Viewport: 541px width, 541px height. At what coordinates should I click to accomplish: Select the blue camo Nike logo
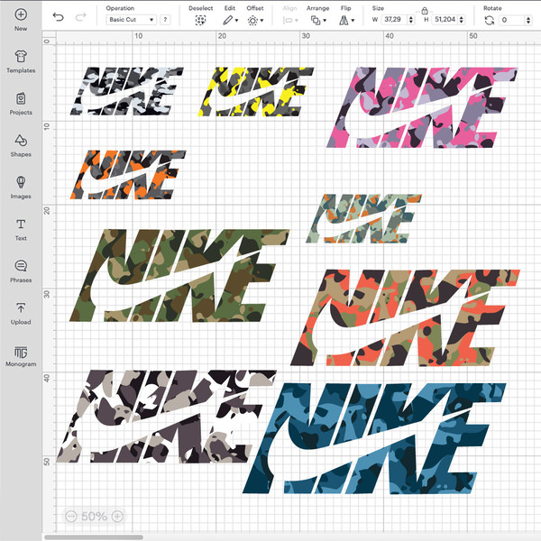(x=374, y=438)
